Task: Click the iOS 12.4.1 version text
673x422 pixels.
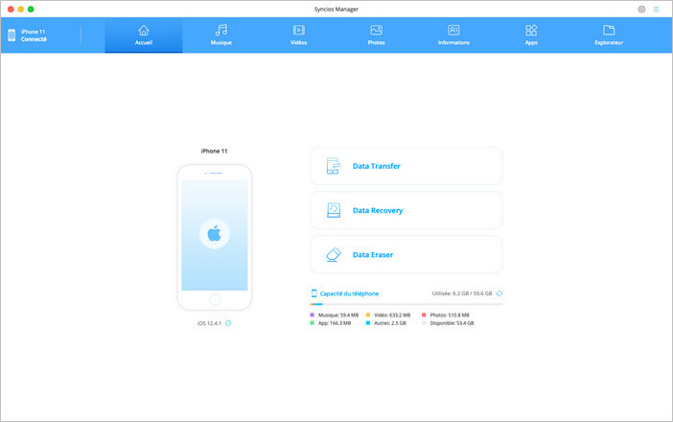Action: pyautogui.click(x=209, y=323)
